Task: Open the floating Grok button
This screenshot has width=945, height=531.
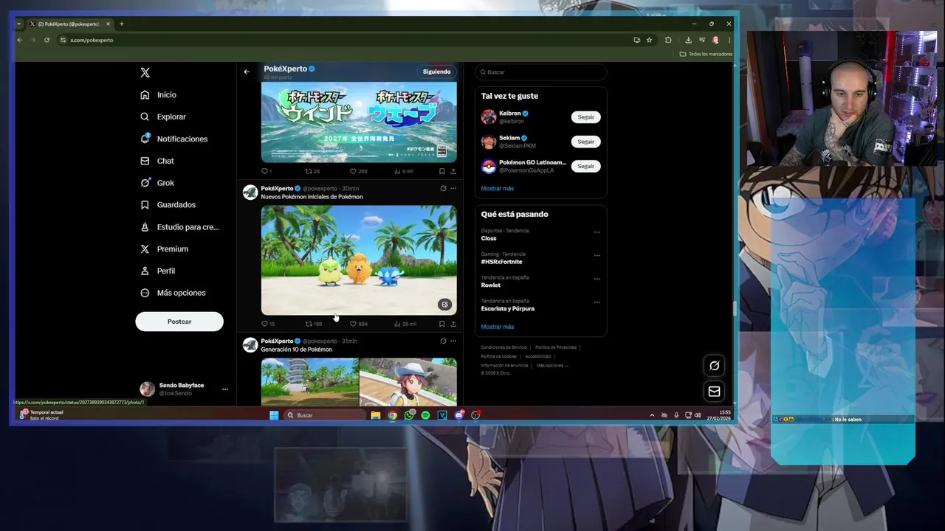Action: tap(714, 366)
